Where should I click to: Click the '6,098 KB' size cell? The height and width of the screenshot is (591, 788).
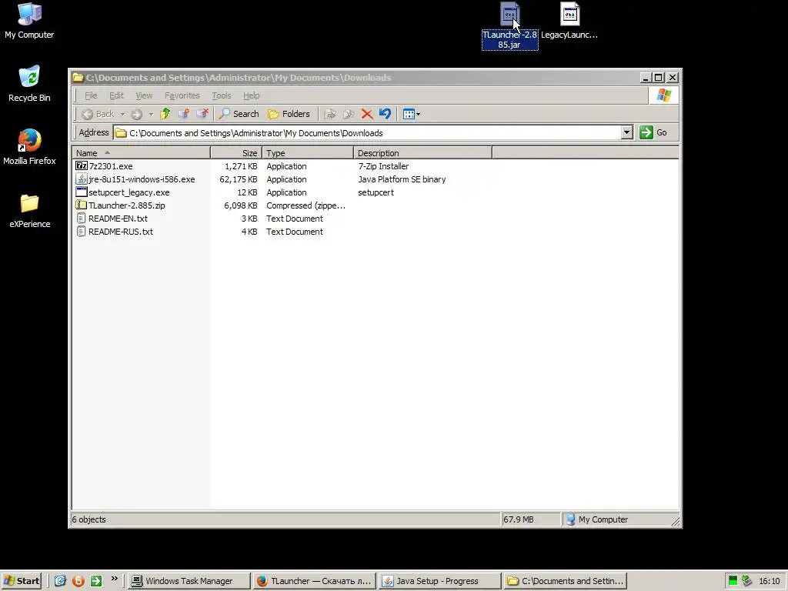[x=241, y=205]
